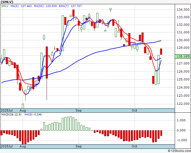Screen dimensions: 191x153
Task: Open the 12Stocks.com copyright link
Action: point(179,151)
